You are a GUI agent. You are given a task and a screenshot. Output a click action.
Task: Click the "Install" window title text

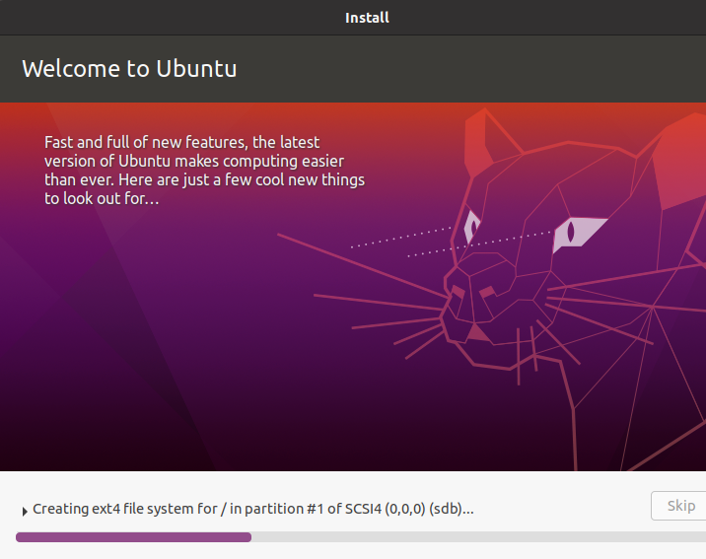coord(367,18)
